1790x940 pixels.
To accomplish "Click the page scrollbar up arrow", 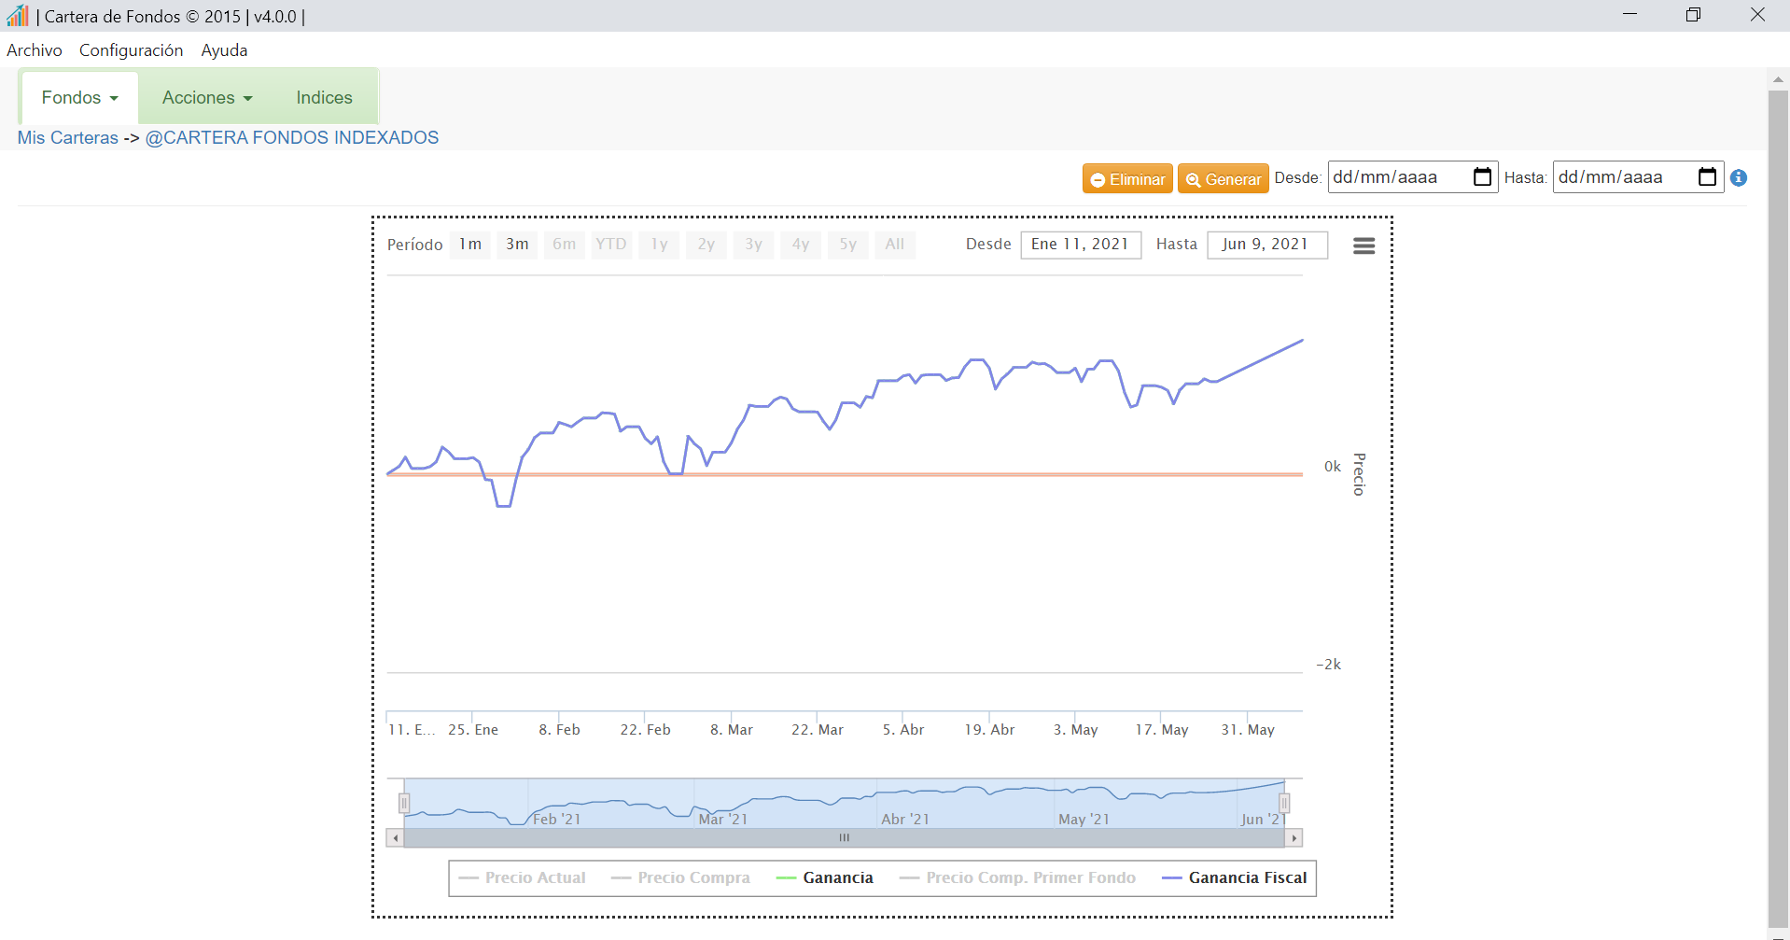I will click(x=1778, y=80).
